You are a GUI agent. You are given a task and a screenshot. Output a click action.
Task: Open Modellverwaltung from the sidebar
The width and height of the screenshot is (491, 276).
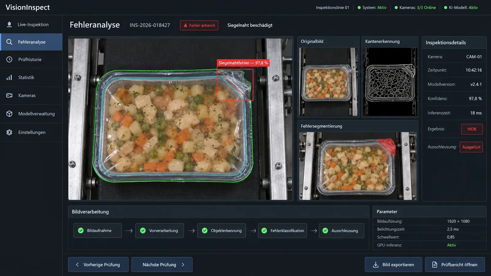[31, 114]
